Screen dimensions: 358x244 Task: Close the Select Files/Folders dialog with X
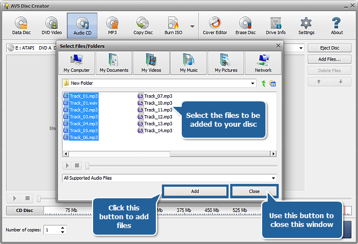tap(278, 46)
